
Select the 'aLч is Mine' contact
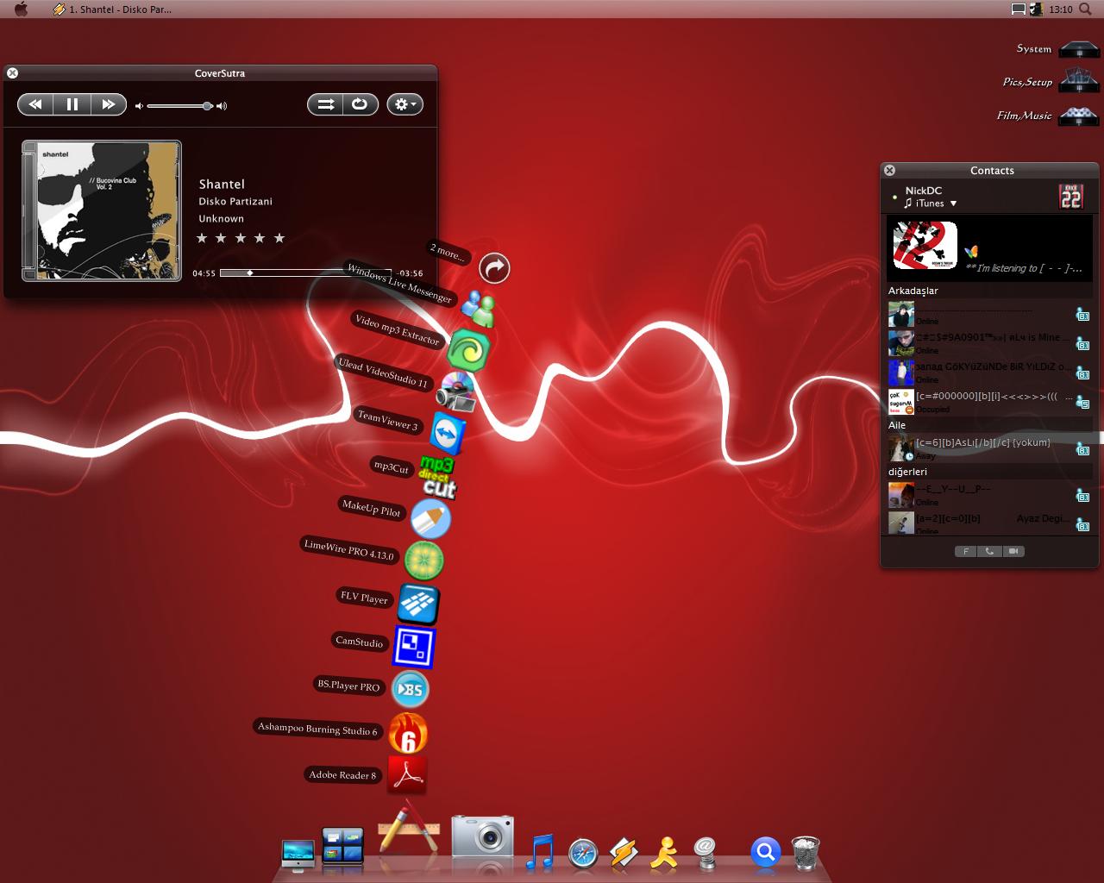coord(990,343)
